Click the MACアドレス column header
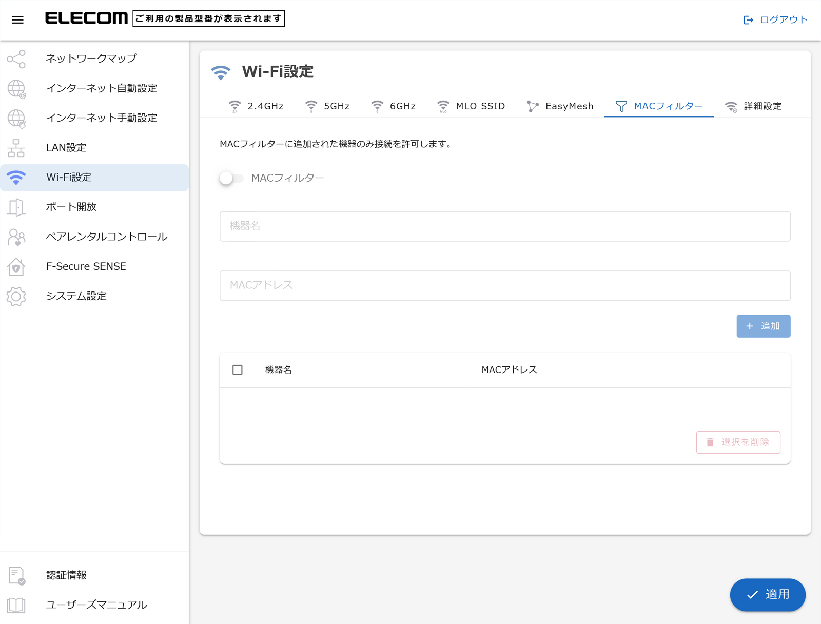Viewport: 821px width, 624px height. coord(509,370)
